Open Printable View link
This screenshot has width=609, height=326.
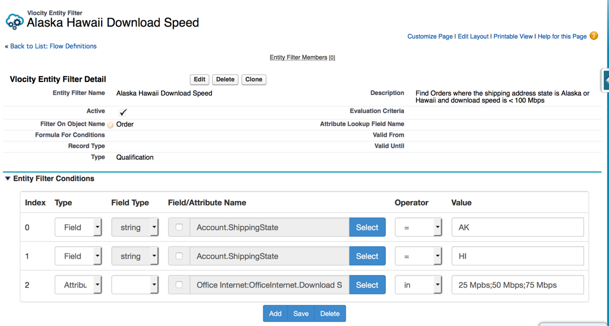pyautogui.click(x=513, y=36)
